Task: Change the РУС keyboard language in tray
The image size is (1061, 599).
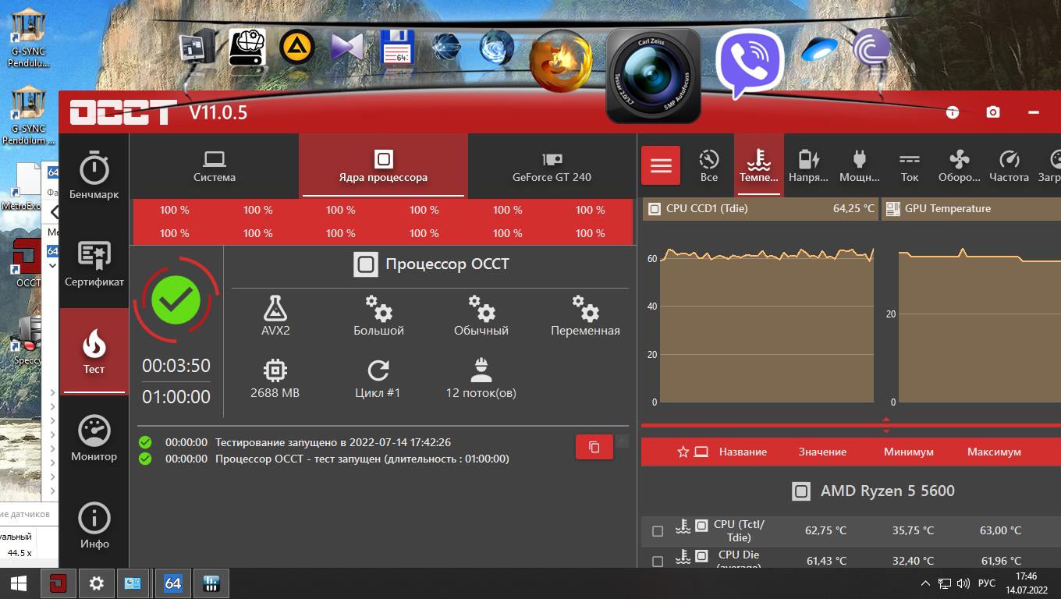Action: 987,583
